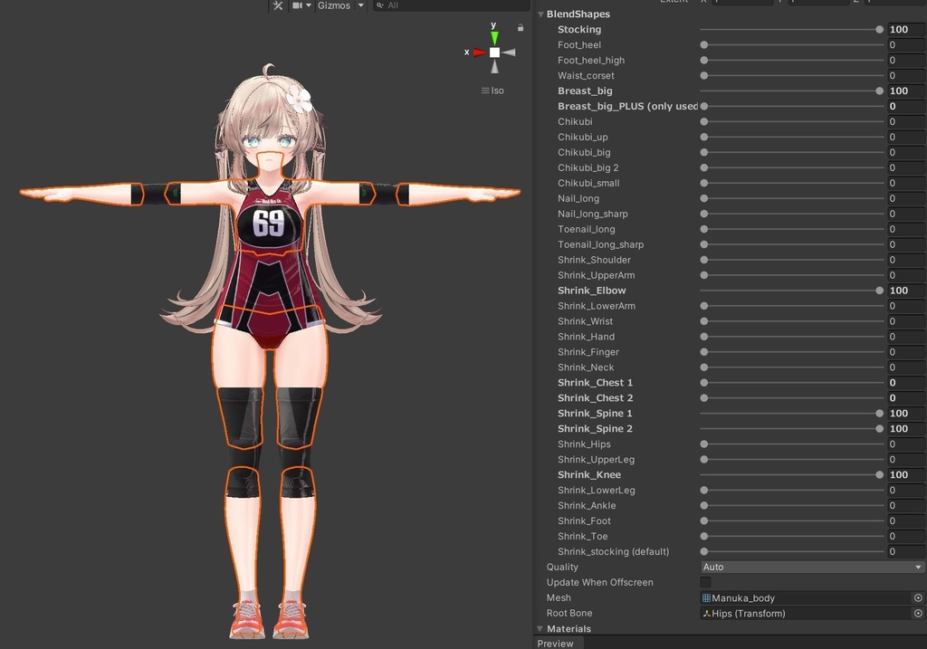Toggle the scene gizmo lock icon
Image resolution: width=927 pixels, height=649 pixels.
click(x=521, y=27)
